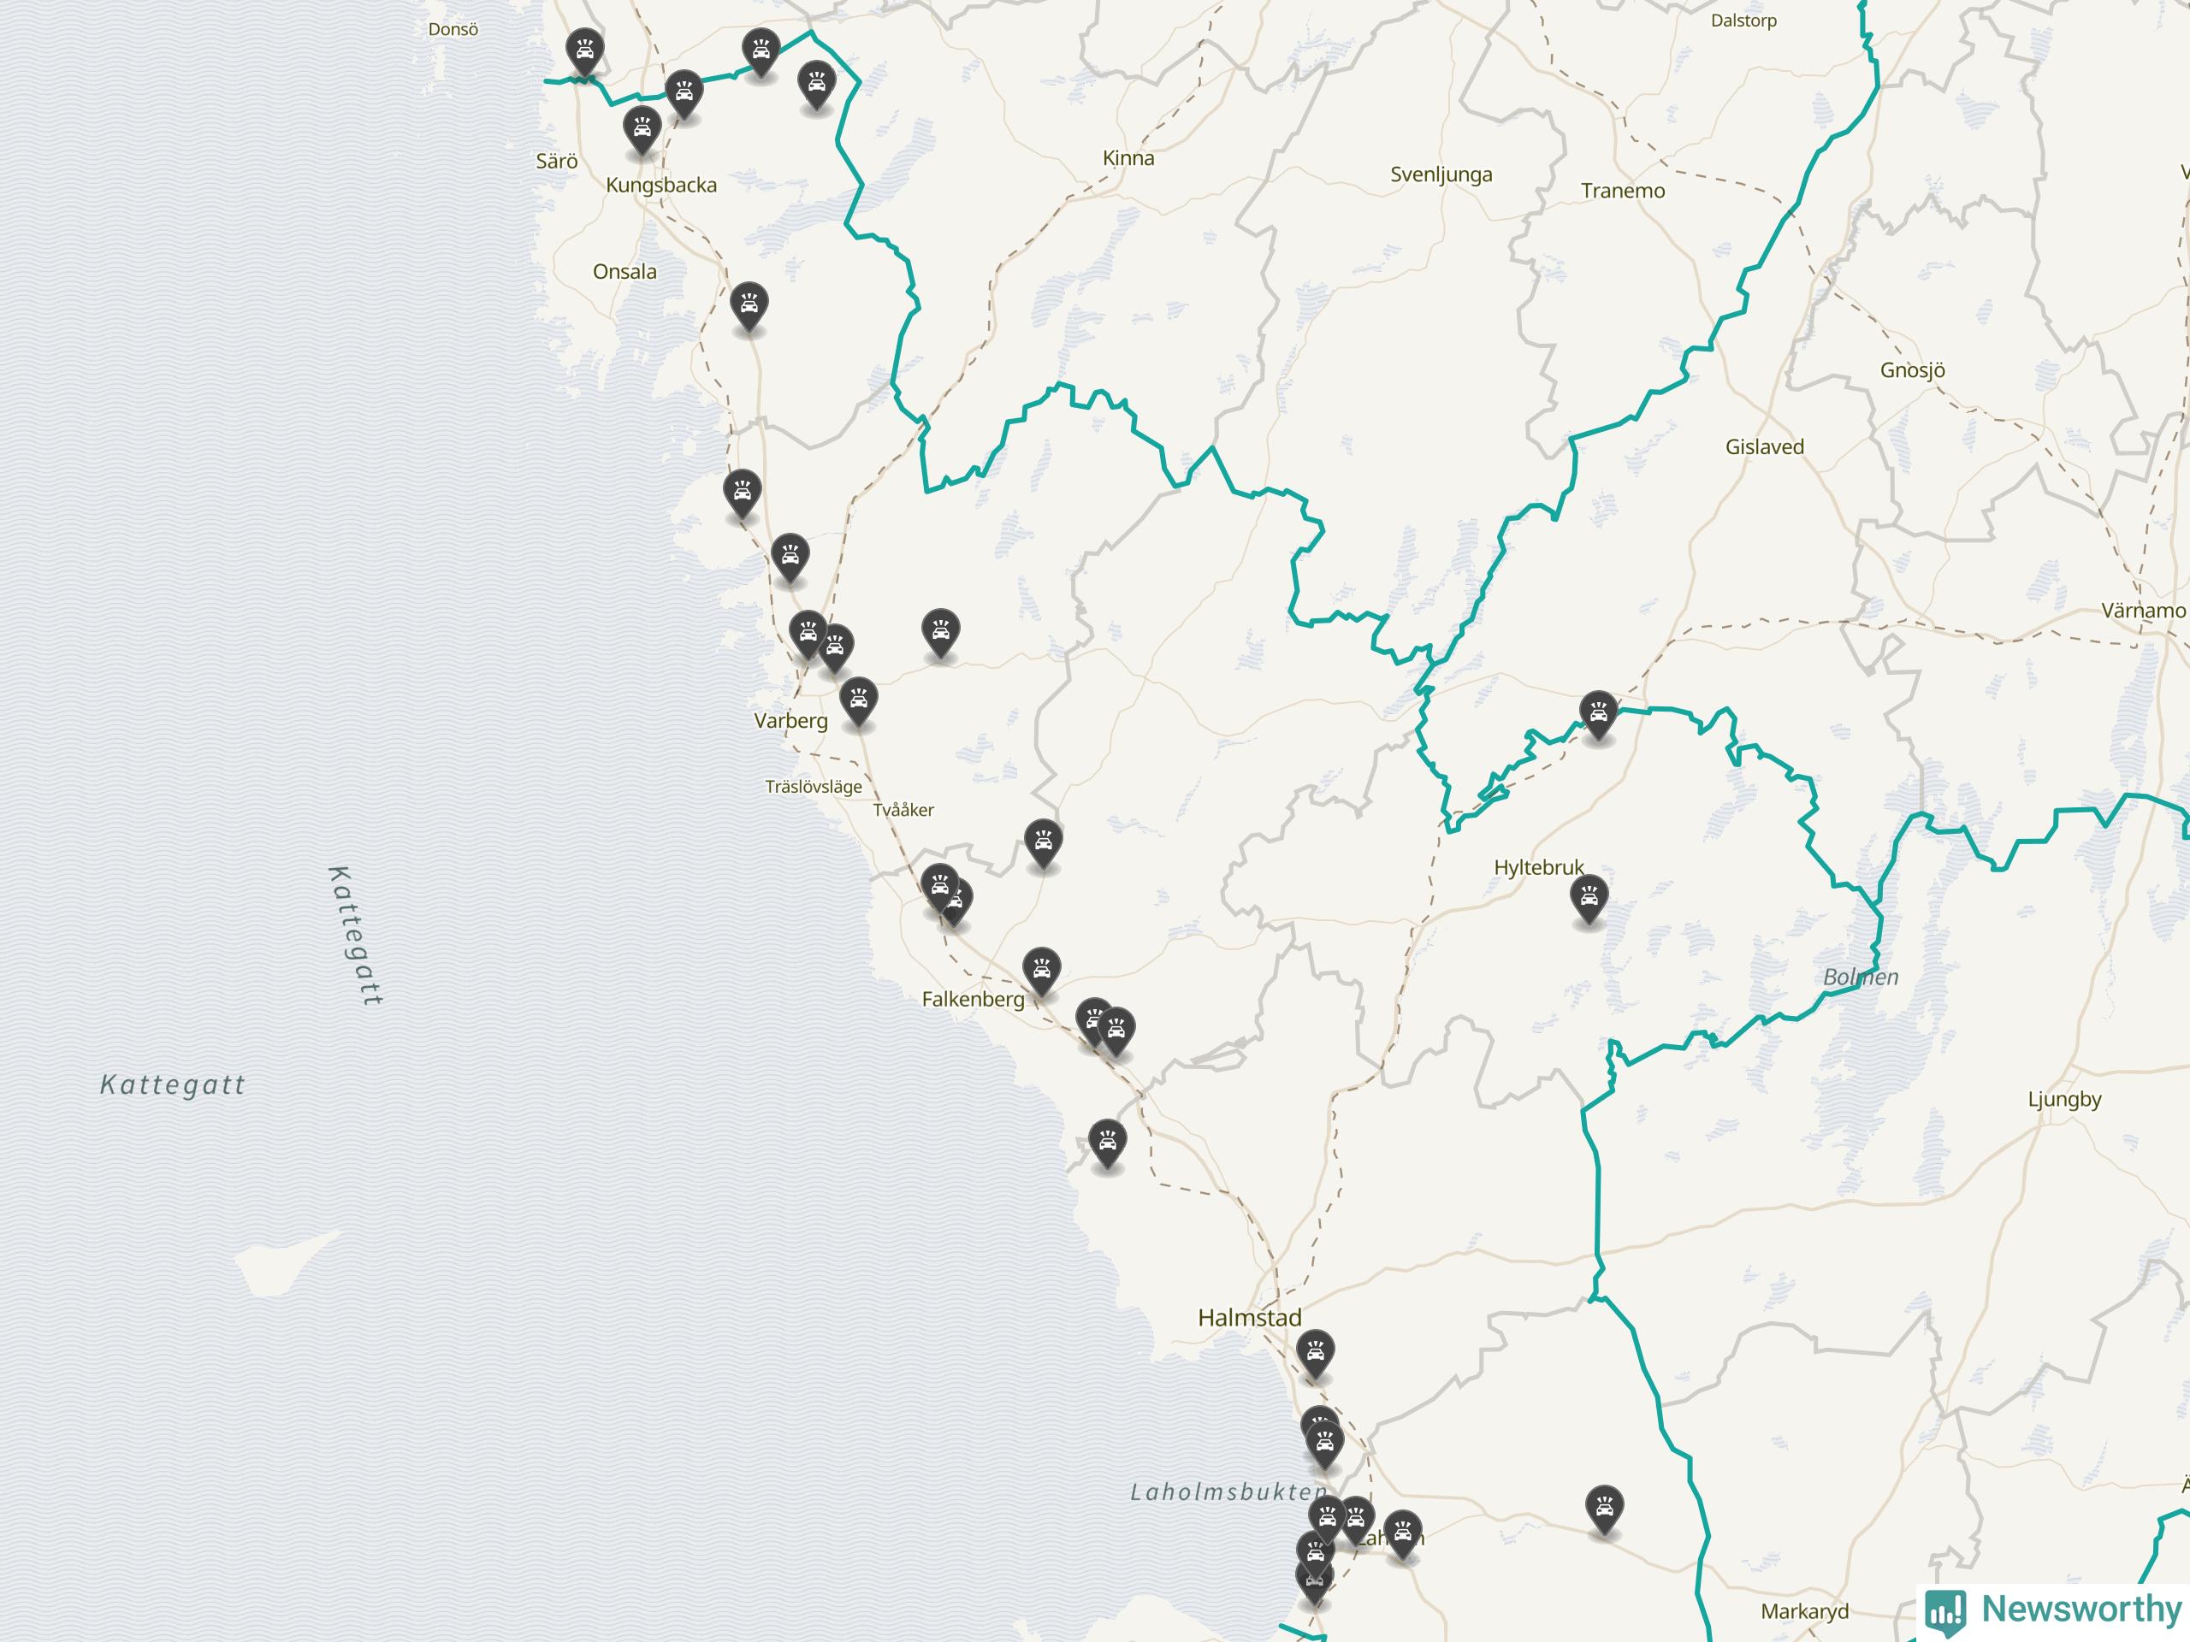Click the Halmstad city label
The image size is (2190, 1642).
click(1250, 1317)
